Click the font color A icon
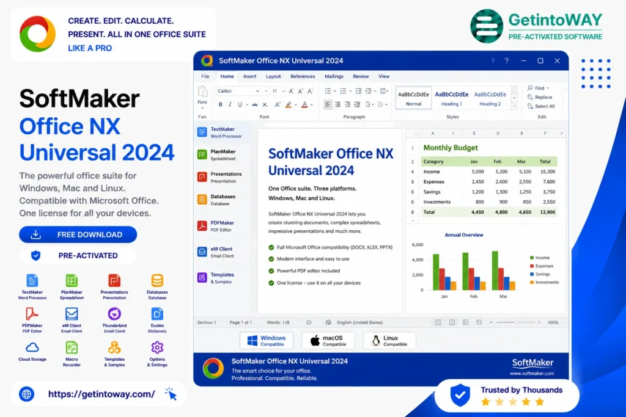Viewport: 626px width, 417px height. (304, 104)
